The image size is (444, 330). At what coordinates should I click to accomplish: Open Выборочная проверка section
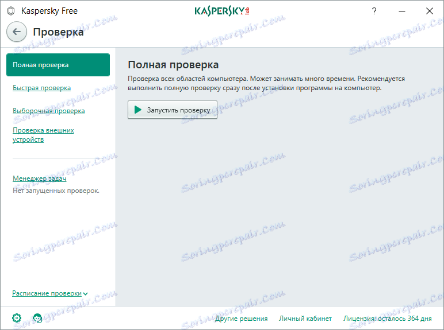click(49, 111)
